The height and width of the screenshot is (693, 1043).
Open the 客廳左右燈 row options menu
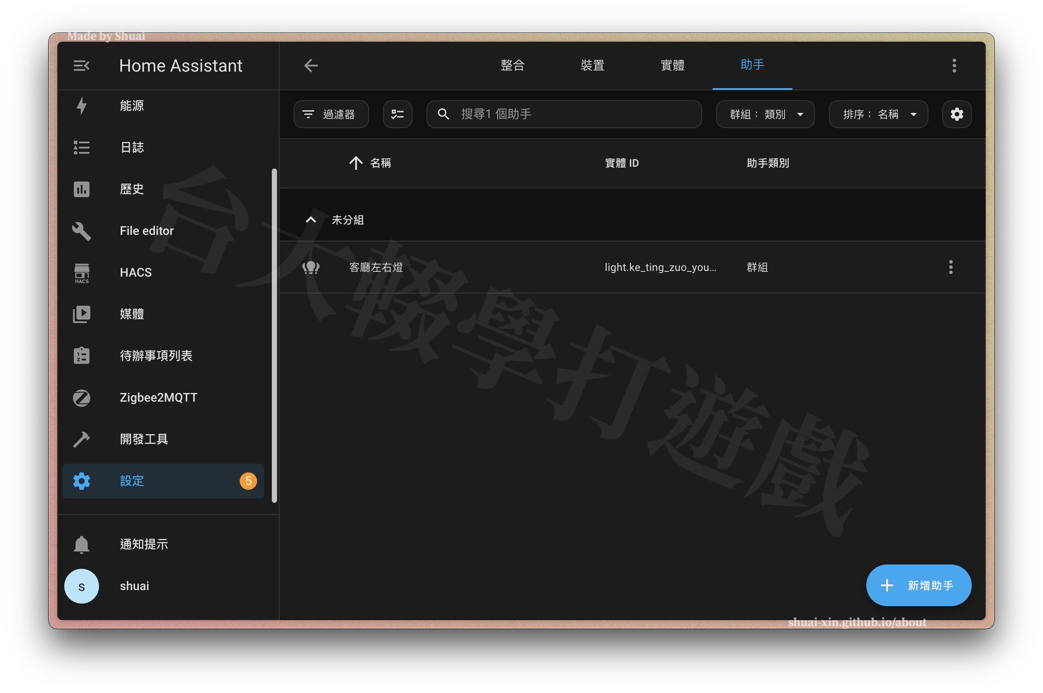pos(951,267)
